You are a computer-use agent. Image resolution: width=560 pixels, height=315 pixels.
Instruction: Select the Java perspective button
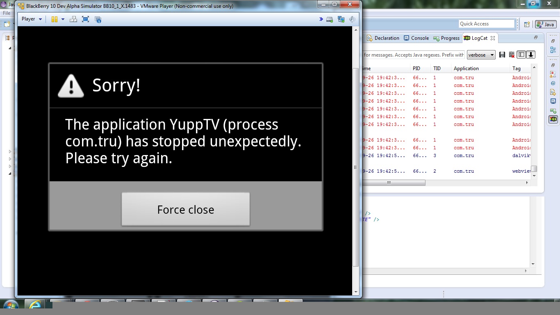(545, 24)
